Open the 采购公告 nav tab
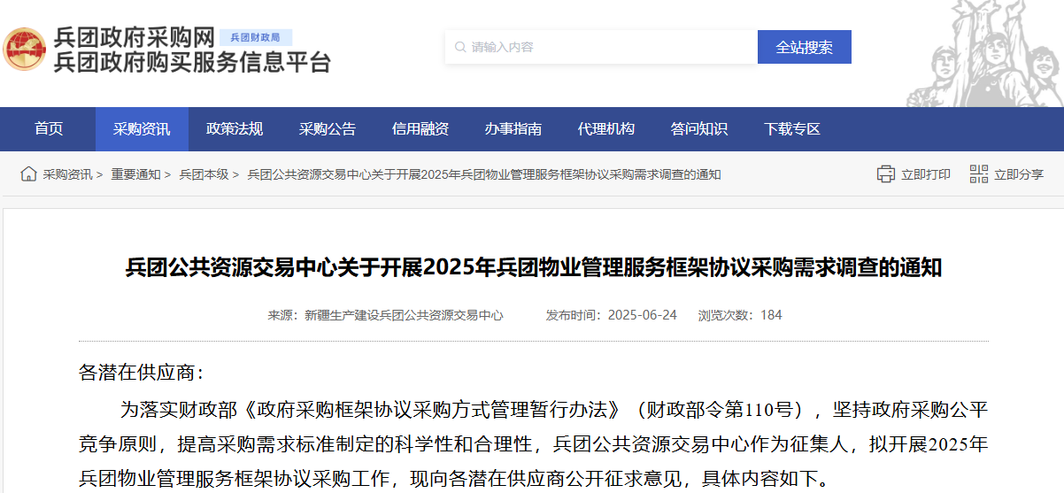The image size is (1064, 493). [328, 129]
